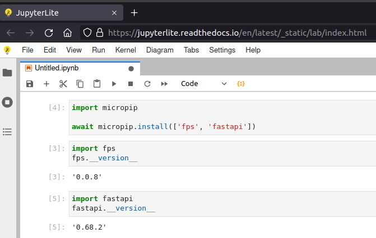Click the shield tracking protection icon

(x=87, y=33)
